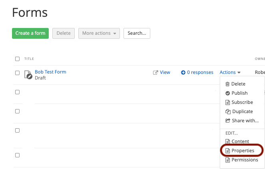Click the page icon next to Properties

point(228,151)
